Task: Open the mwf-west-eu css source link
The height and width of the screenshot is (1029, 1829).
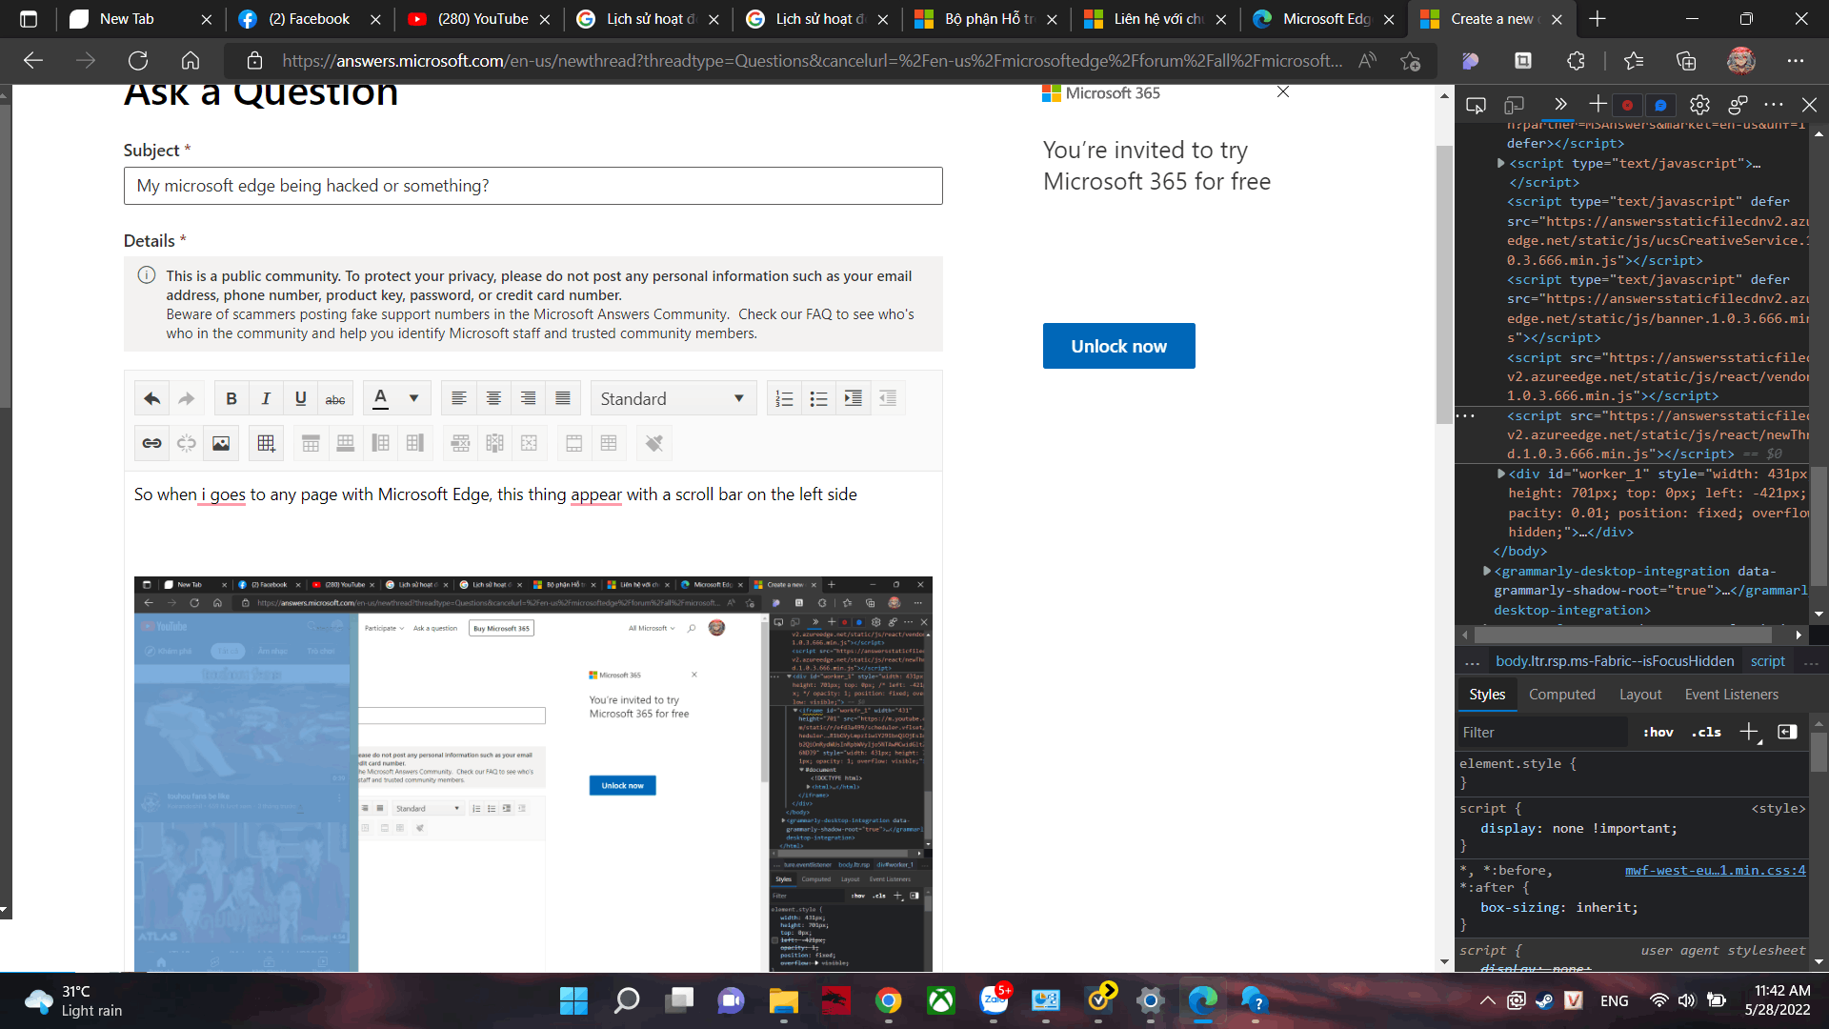Action: click(x=1715, y=870)
